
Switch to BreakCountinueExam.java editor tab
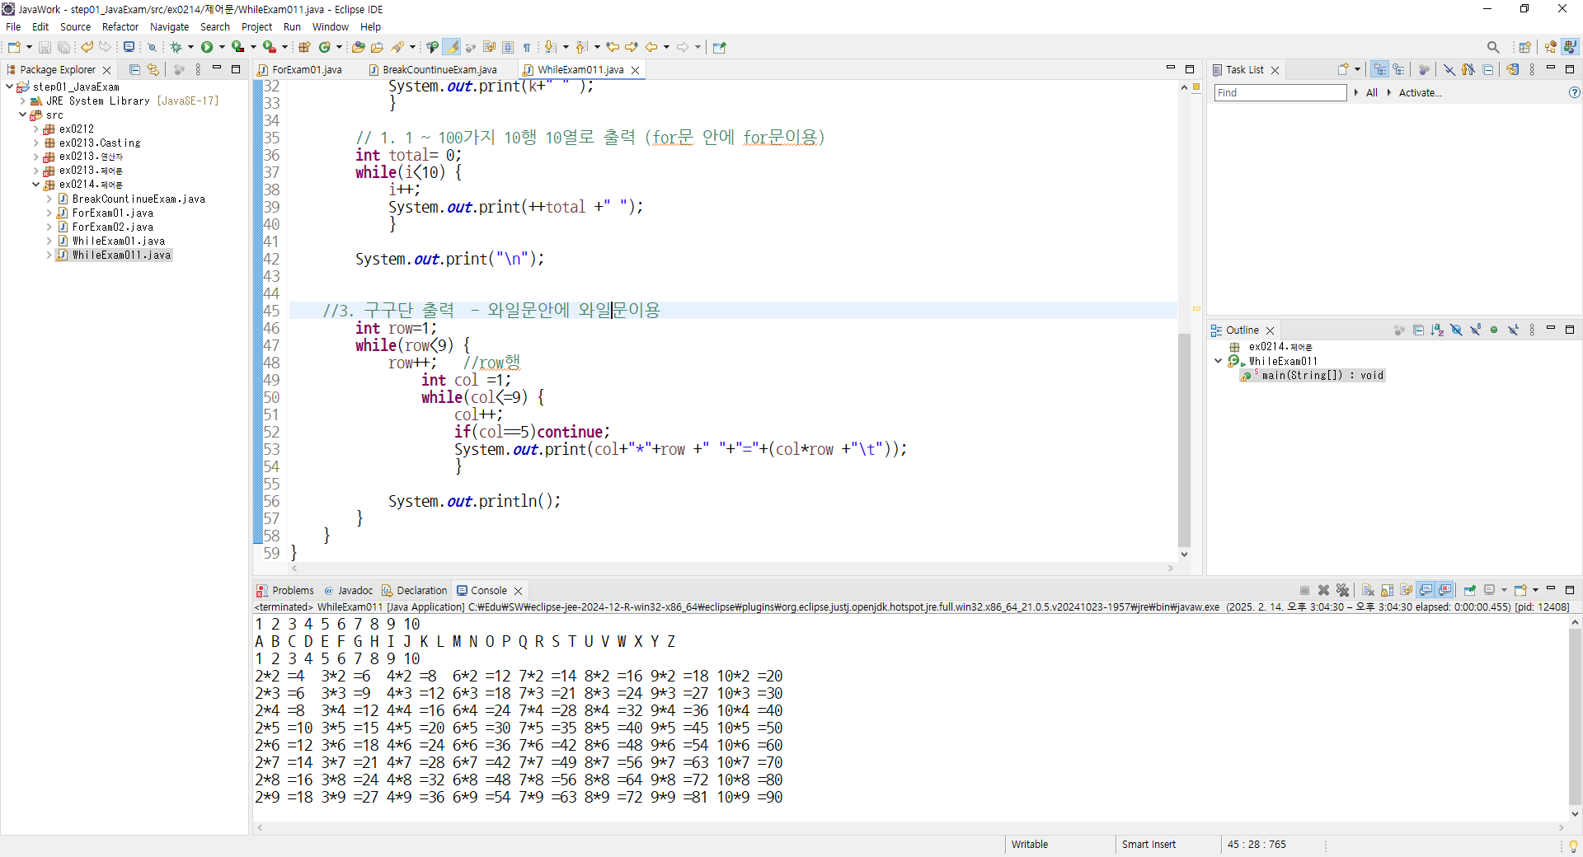point(433,70)
